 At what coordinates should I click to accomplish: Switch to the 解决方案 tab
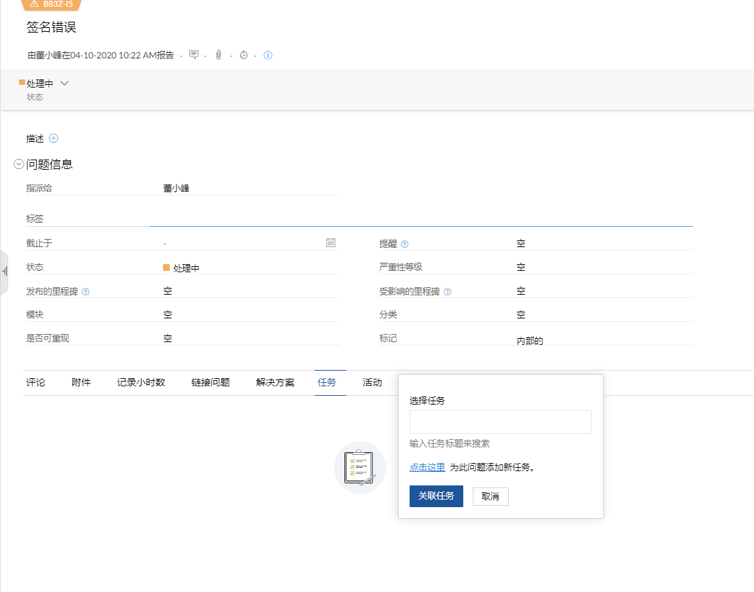point(275,382)
